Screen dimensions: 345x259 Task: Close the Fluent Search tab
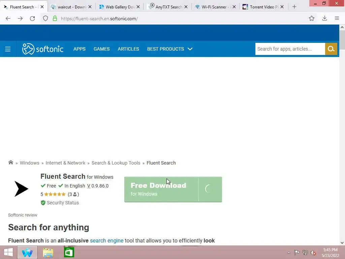coord(42,7)
